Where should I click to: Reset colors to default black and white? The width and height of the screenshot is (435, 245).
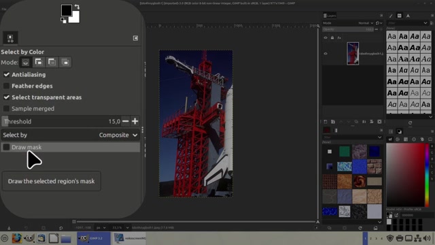pos(63,20)
